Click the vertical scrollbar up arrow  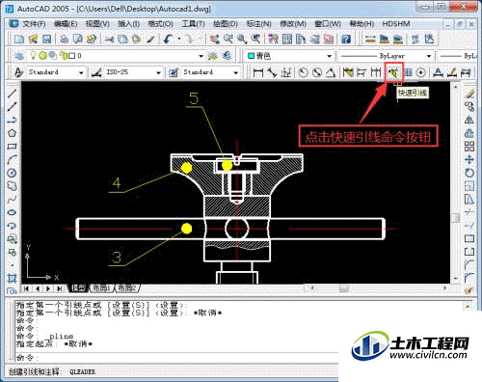point(455,86)
